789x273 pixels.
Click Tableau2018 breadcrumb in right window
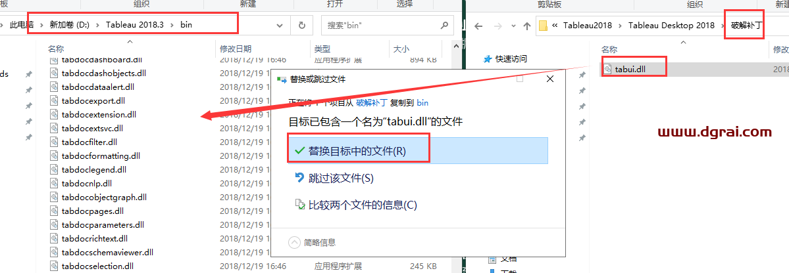(587, 26)
